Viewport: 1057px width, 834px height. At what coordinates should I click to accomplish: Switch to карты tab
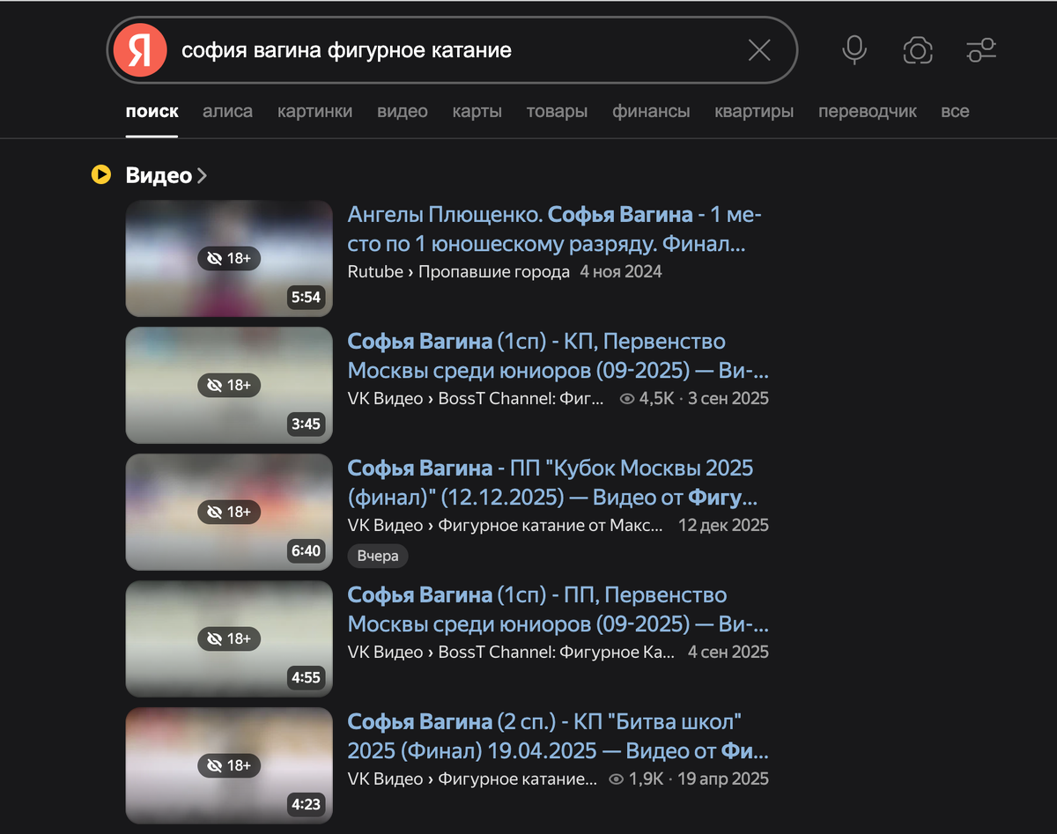(477, 112)
